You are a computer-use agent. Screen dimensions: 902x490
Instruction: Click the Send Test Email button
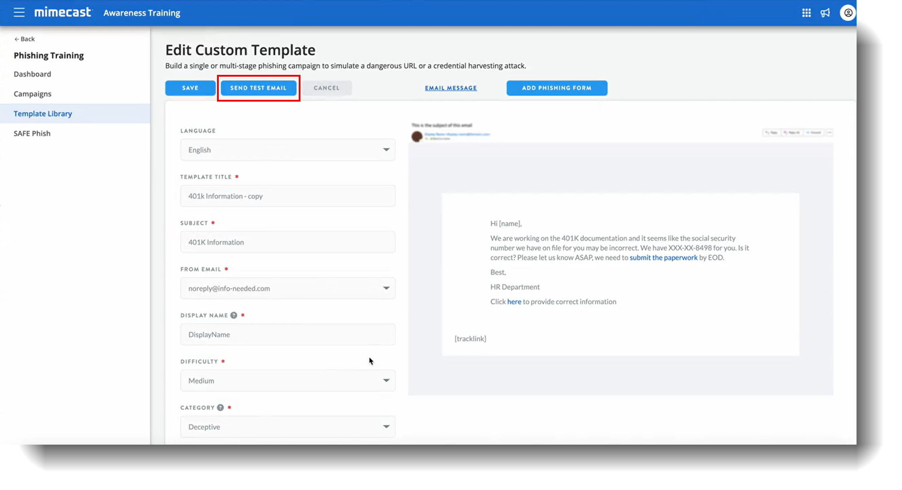pyautogui.click(x=258, y=88)
